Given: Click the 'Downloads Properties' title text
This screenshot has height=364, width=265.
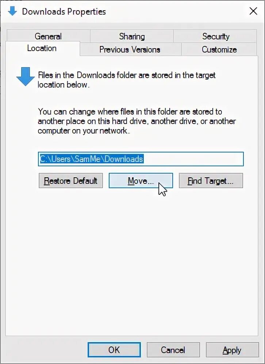Looking at the screenshot, I should click(64, 11).
